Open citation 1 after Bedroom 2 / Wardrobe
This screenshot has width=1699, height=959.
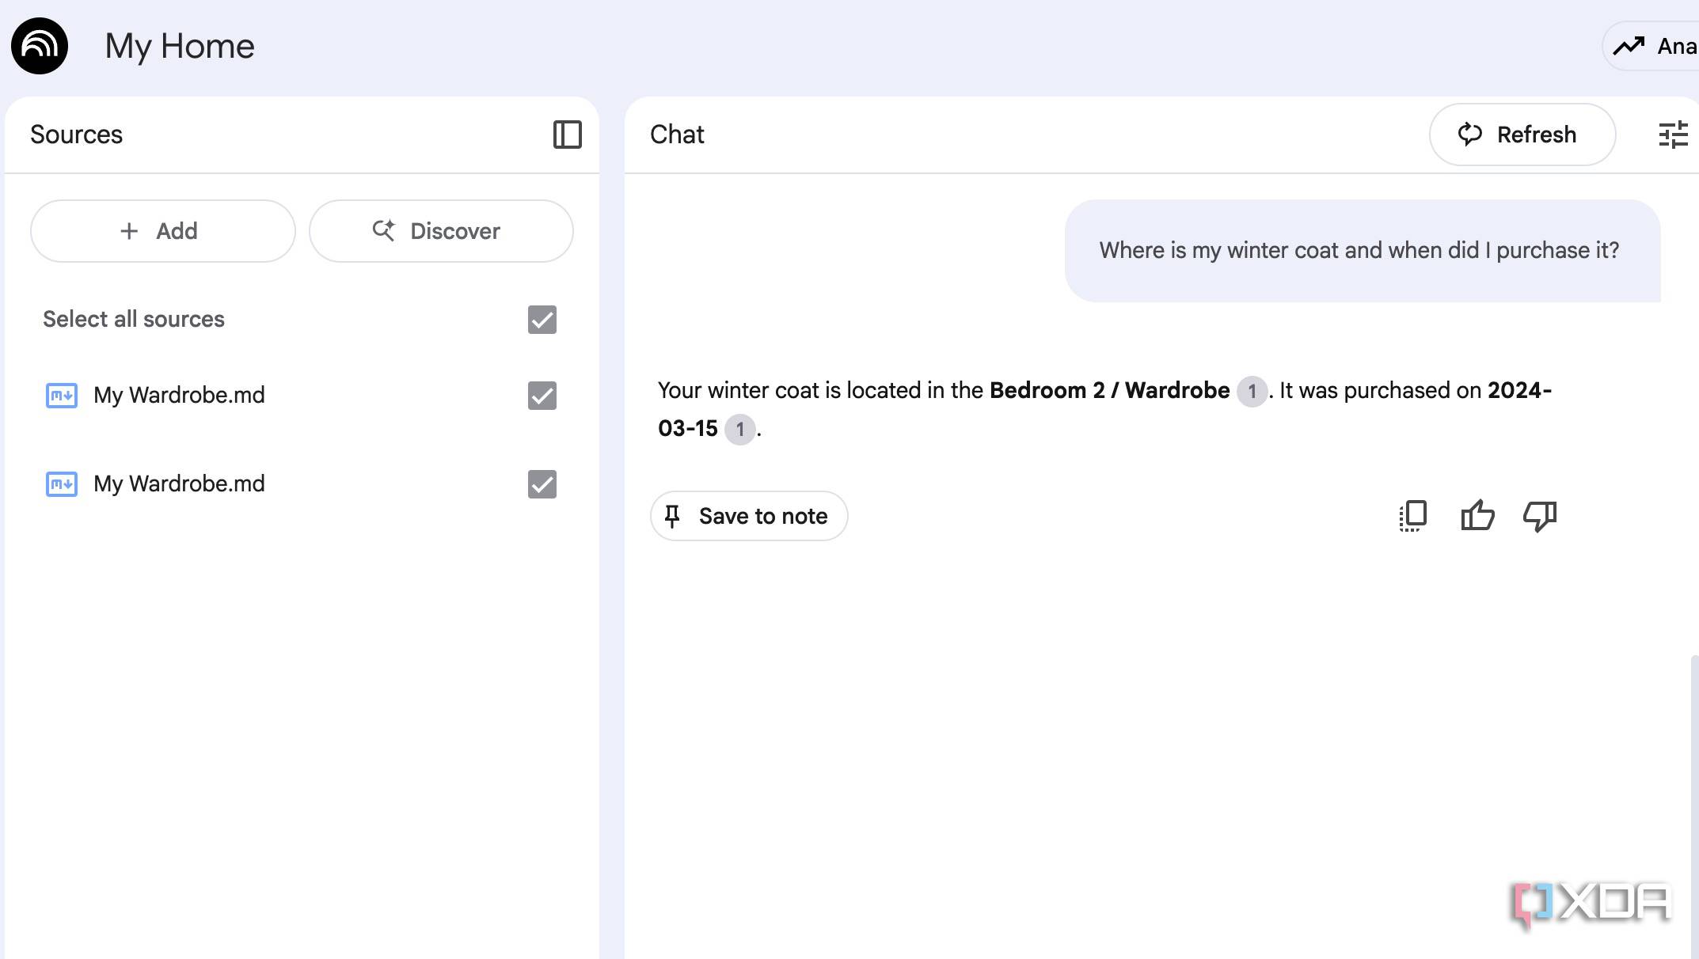[1252, 392]
